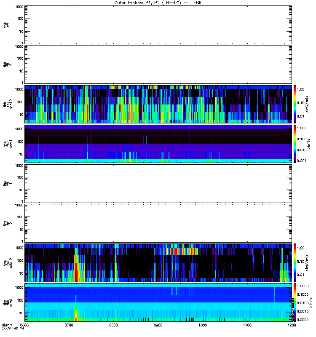This screenshot has height=337, width=316.
Task: Click the 'thb fff 1' panel axis label
Action: coord(8,25)
